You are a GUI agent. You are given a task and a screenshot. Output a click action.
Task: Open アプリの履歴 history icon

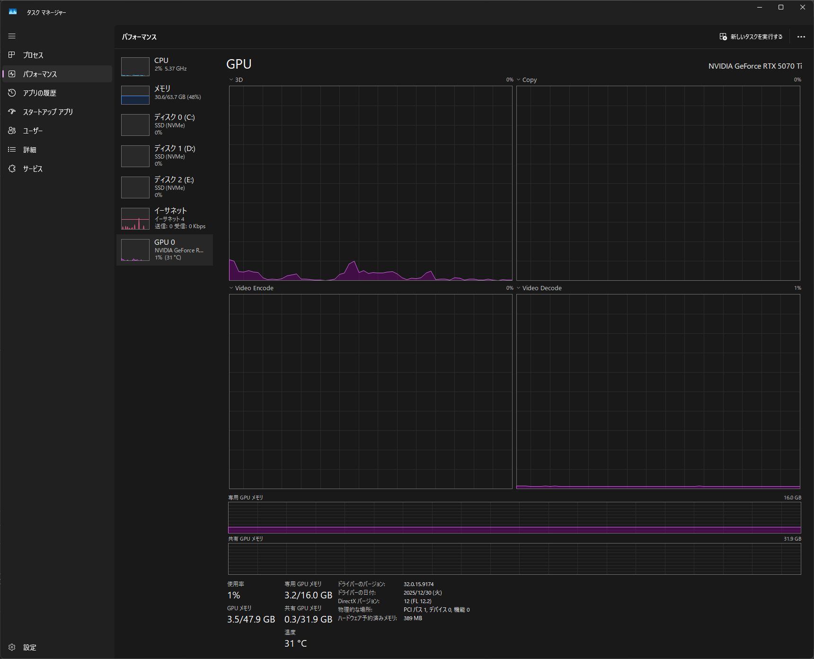click(12, 93)
